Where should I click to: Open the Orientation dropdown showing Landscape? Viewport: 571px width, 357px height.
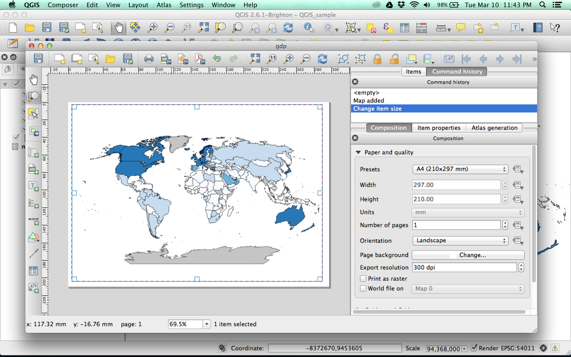460,240
